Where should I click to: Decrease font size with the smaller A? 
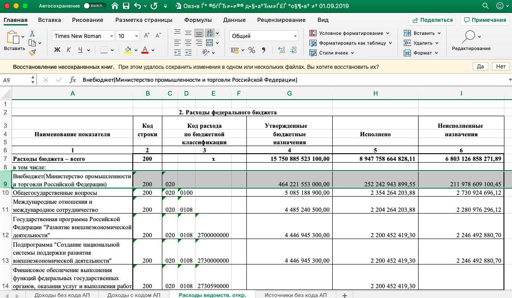tap(158, 36)
